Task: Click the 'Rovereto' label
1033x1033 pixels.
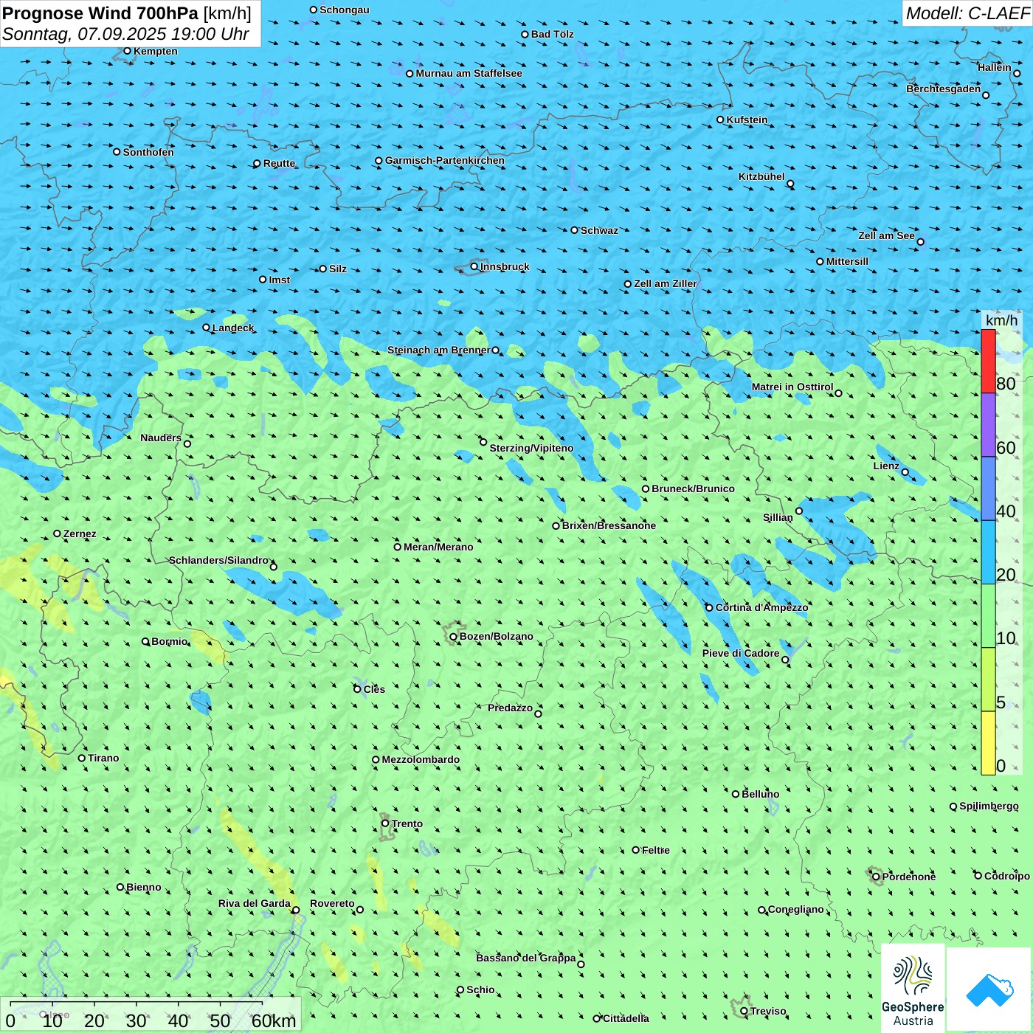Action: (x=332, y=903)
